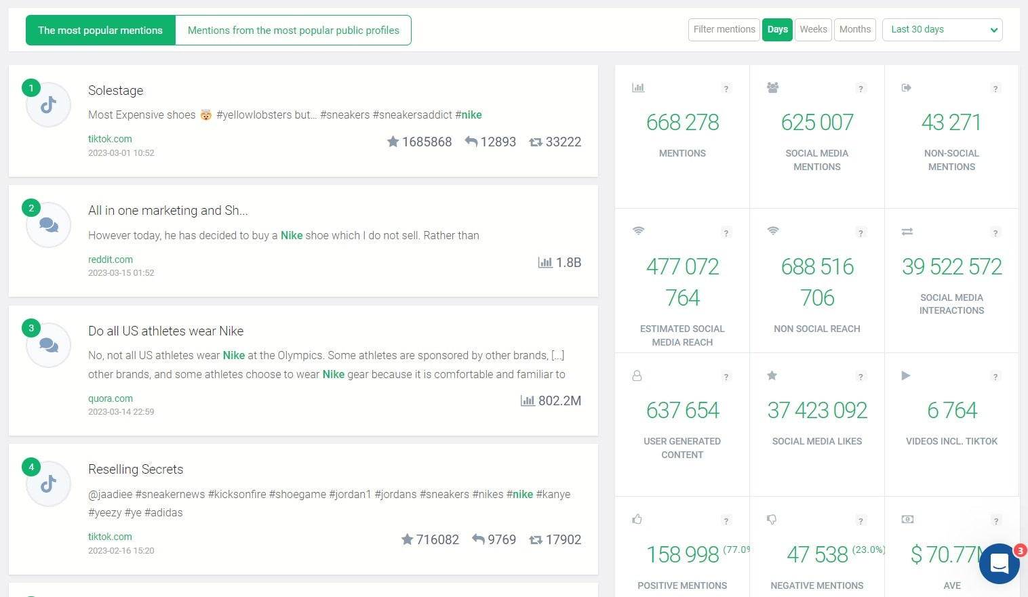Click the 43 271 non-social mentions value
The image size is (1028, 597).
(x=951, y=123)
